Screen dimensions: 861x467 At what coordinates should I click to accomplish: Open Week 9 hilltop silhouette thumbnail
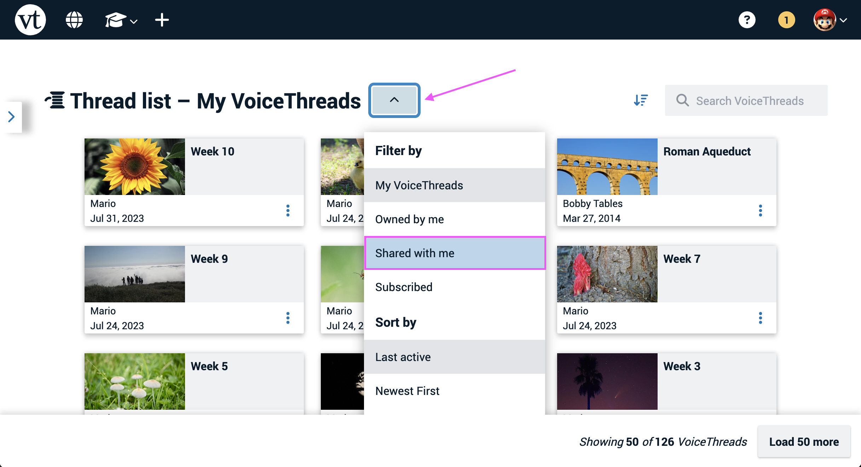[135, 274]
